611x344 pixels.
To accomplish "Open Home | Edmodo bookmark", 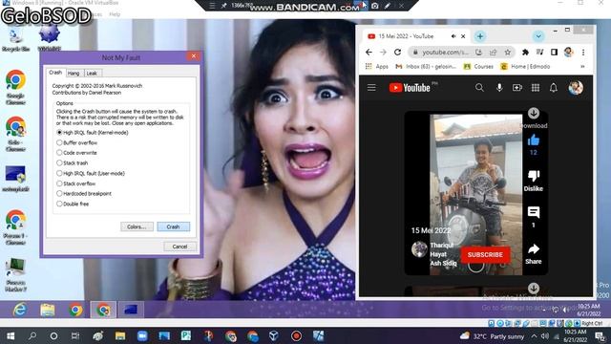I will pyautogui.click(x=525, y=67).
